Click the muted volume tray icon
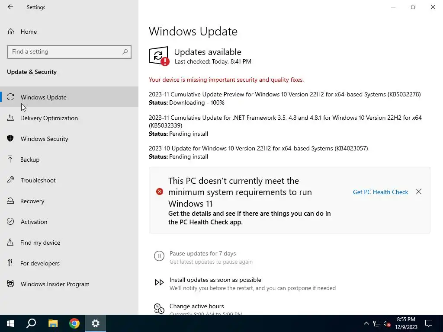This screenshot has height=332, width=443. [x=387, y=323]
